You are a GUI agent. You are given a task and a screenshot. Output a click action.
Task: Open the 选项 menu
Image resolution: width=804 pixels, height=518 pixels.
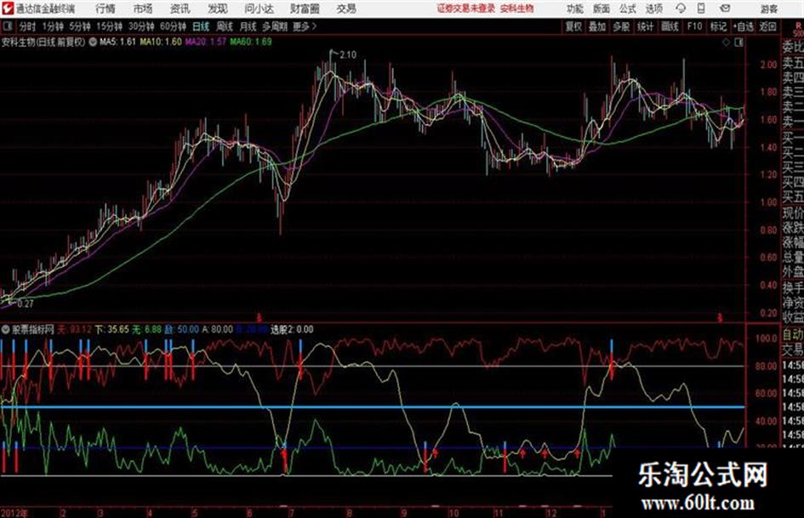click(x=653, y=9)
